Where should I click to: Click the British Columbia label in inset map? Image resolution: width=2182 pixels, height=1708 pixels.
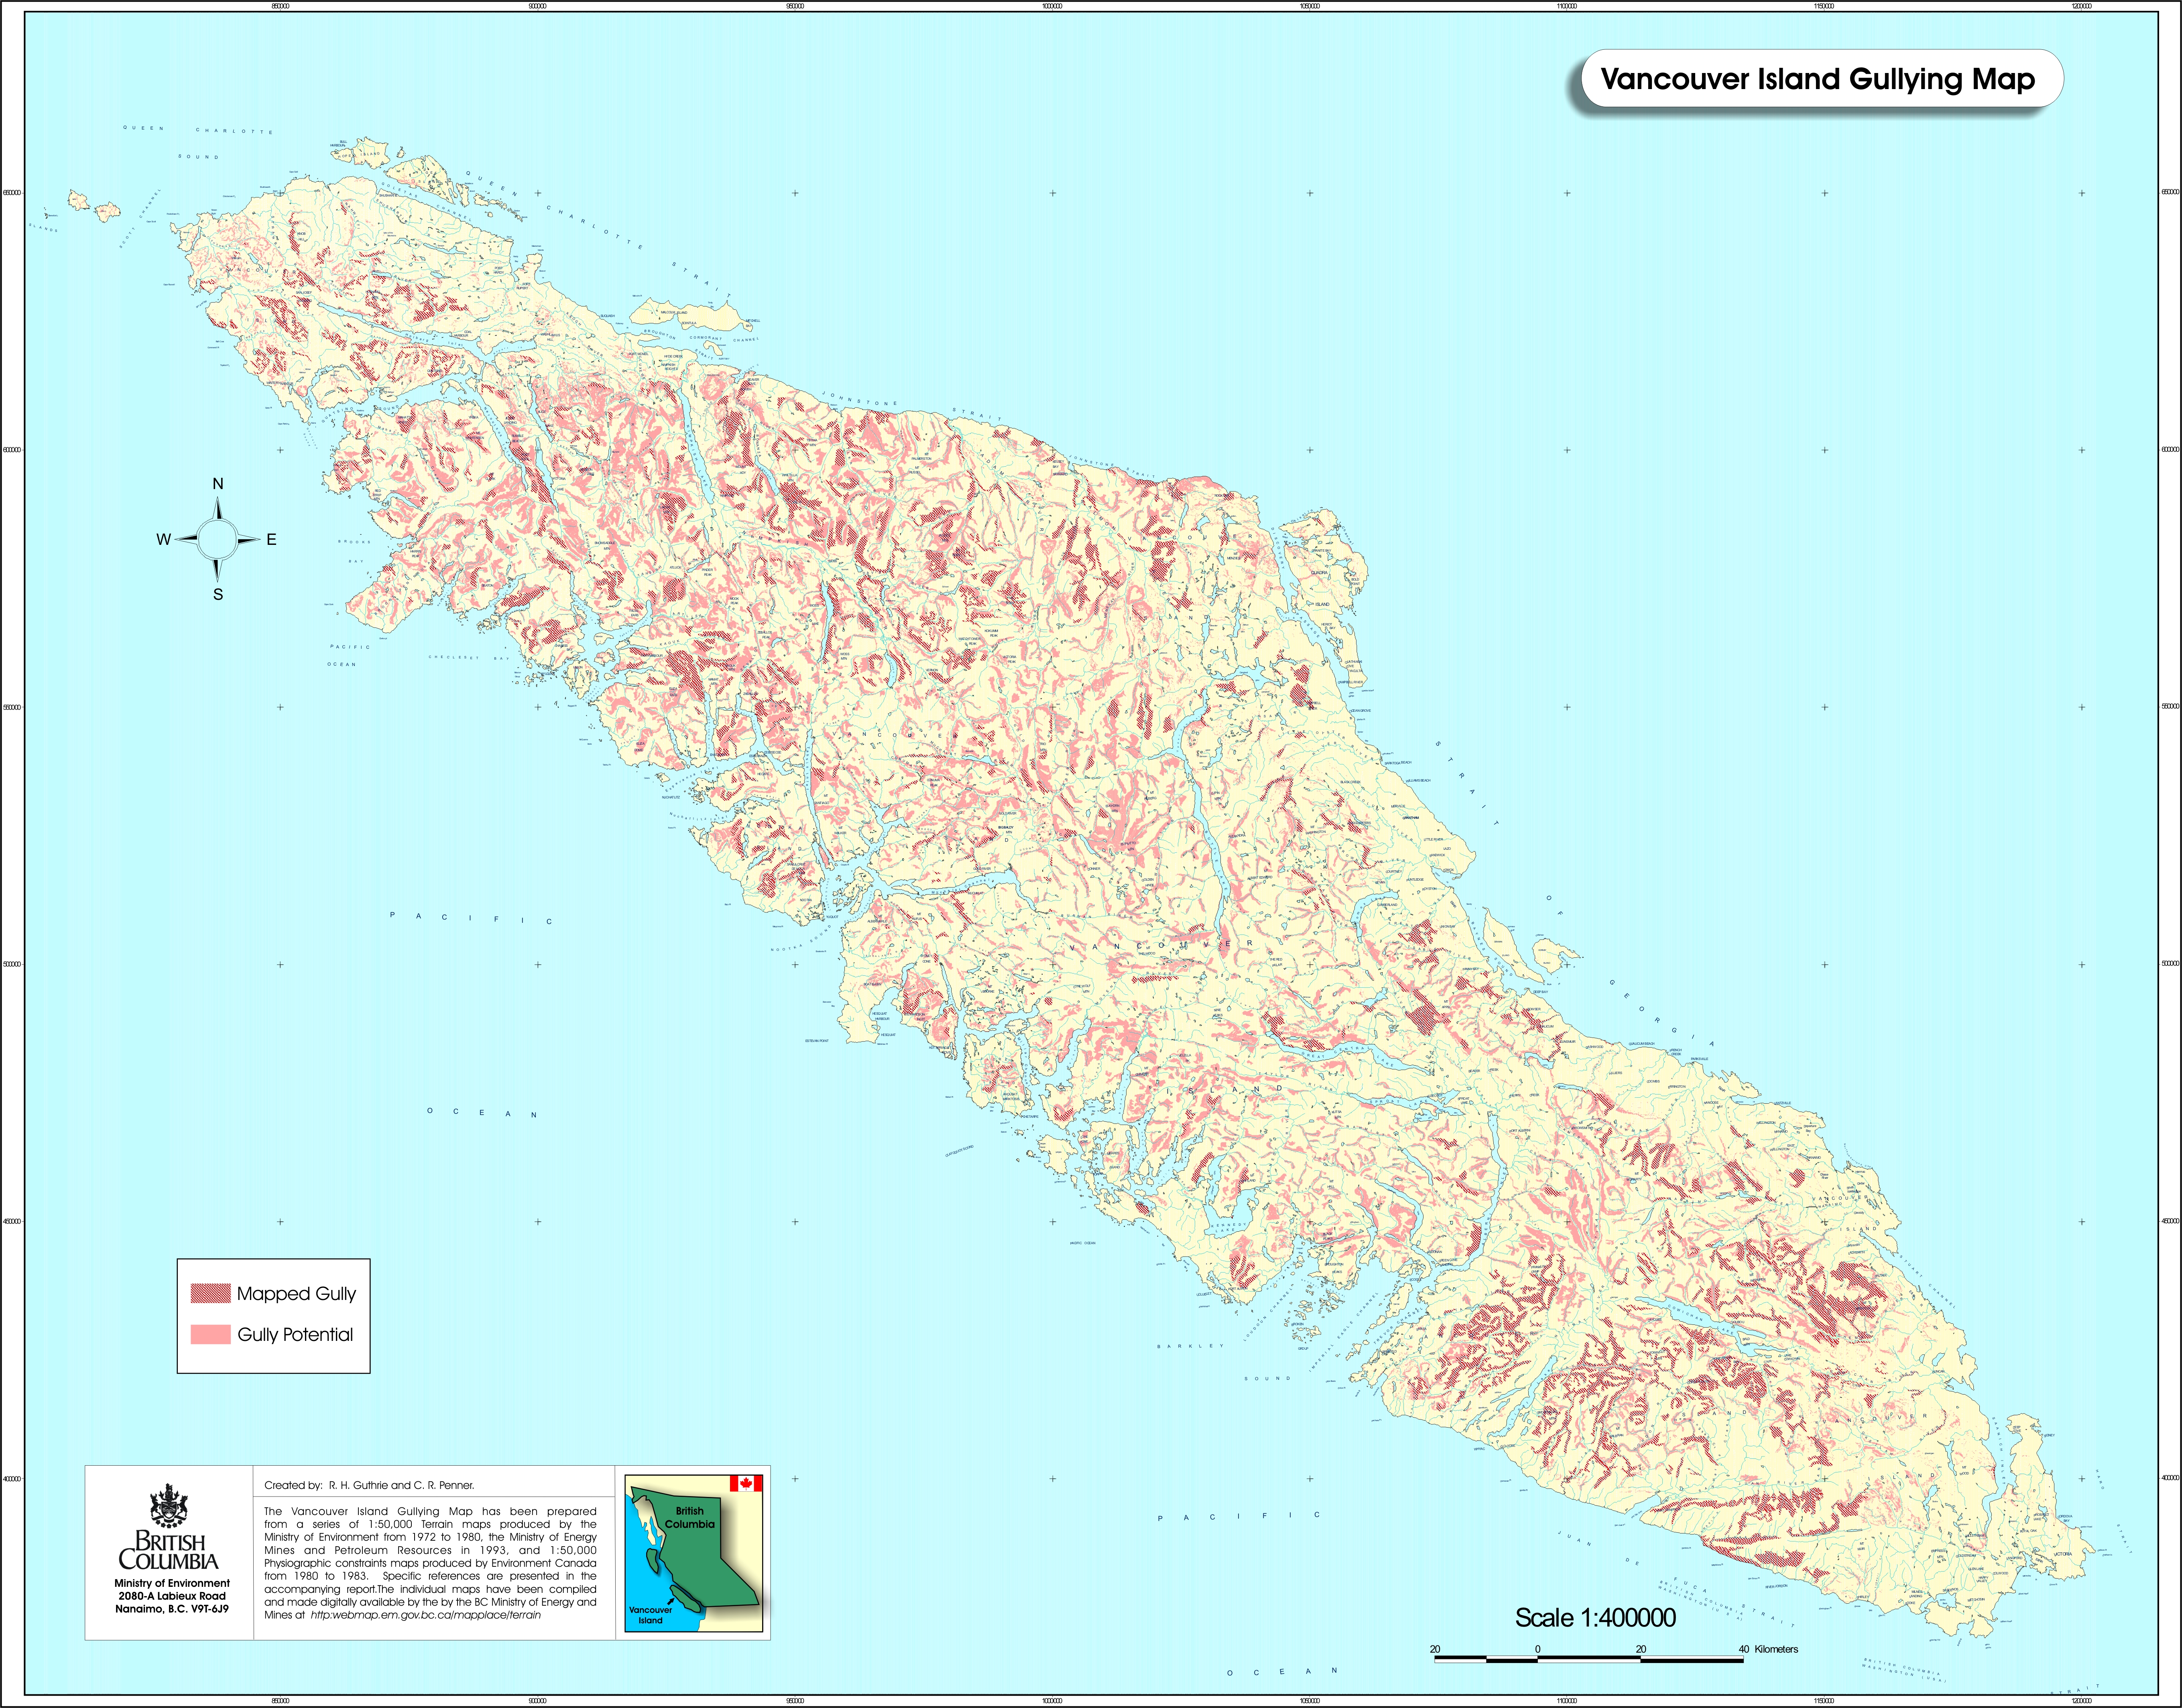(x=690, y=1517)
